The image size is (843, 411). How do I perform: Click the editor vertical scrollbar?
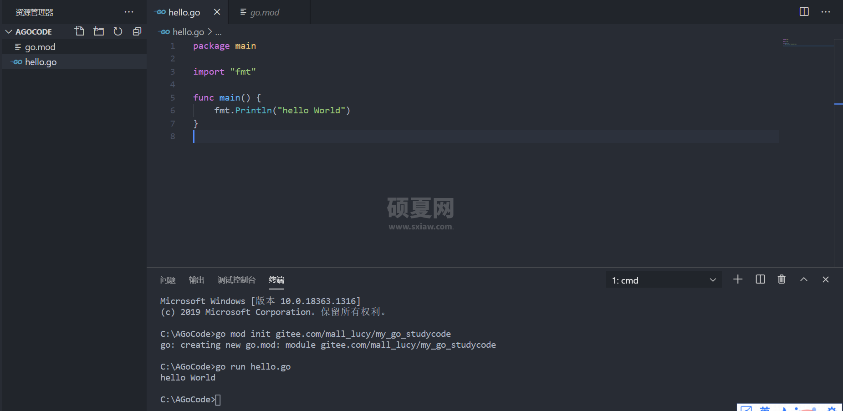(x=838, y=152)
